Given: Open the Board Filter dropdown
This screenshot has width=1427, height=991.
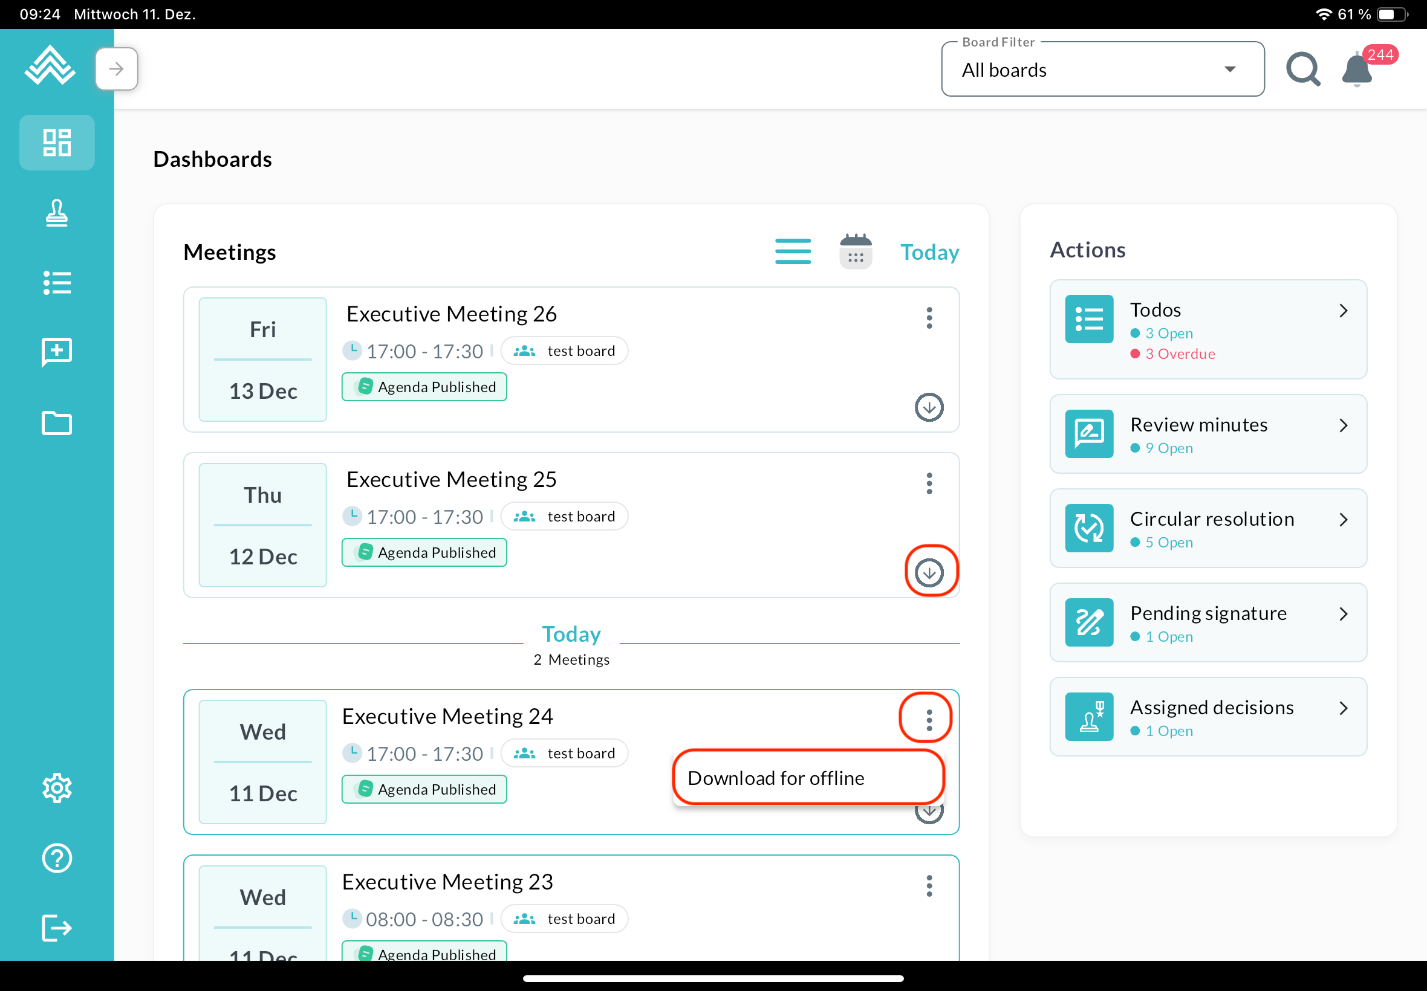Looking at the screenshot, I should pos(1102,69).
